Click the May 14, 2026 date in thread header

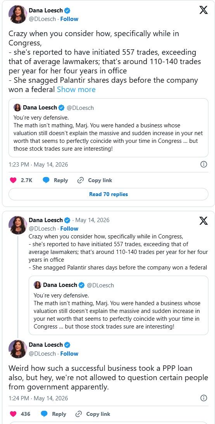pos(92,220)
